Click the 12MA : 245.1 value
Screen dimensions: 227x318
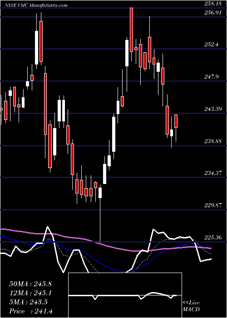30,293
